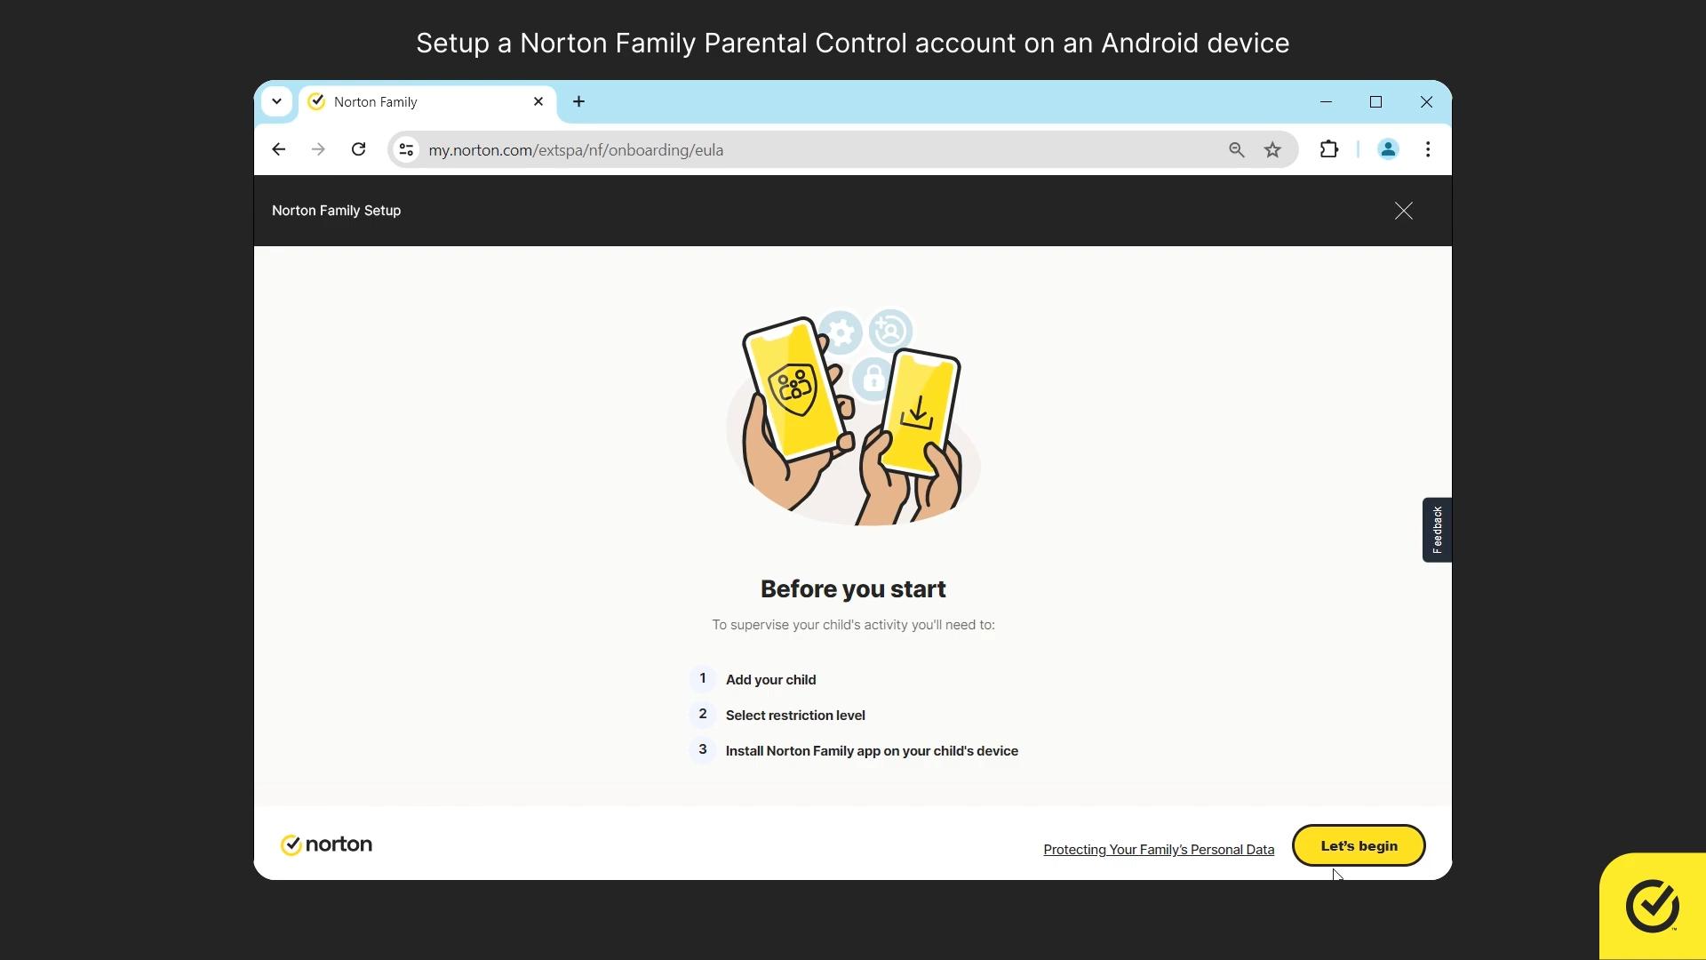The image size is (1706, 960).
Task: Maximize the browser window
Action: click(x=1375, y=102)
